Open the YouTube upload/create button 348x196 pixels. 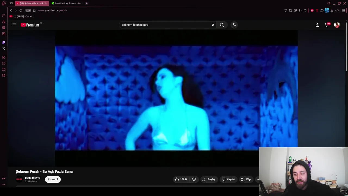point(318,25)
